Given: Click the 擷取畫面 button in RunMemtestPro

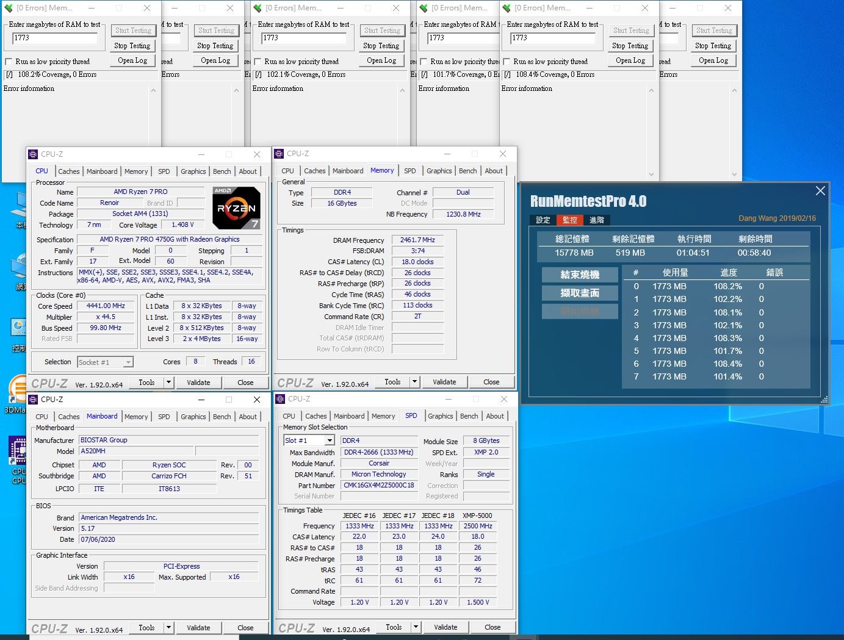Looking at the screenshot, I should (580, 293).
